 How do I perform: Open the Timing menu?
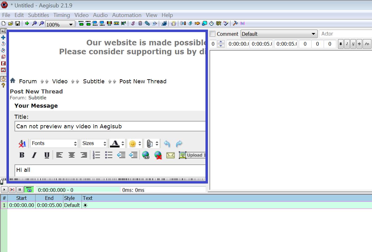(62, 15)
